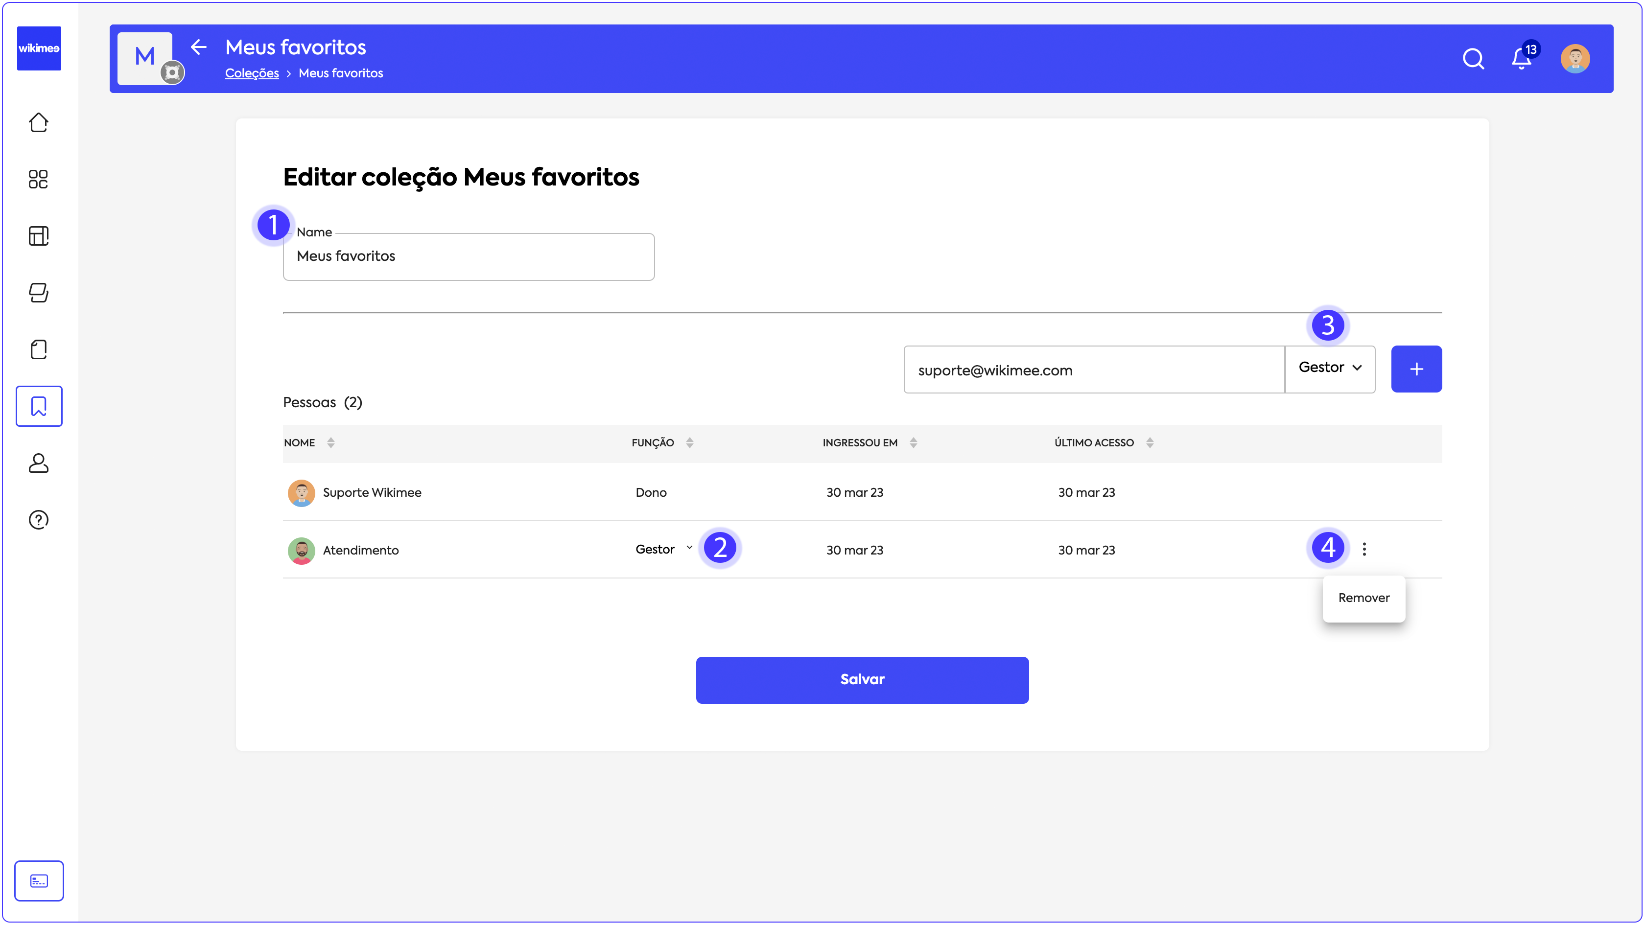This screenshot has width=1645, height=925.
Task: Expand the Gestor role dropdown beside the email field
Action: [1330, 368]
